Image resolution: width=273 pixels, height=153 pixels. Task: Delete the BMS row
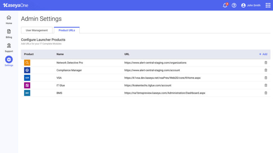coord(266,93)
